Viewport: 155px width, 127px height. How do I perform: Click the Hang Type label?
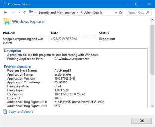[15, 90]
